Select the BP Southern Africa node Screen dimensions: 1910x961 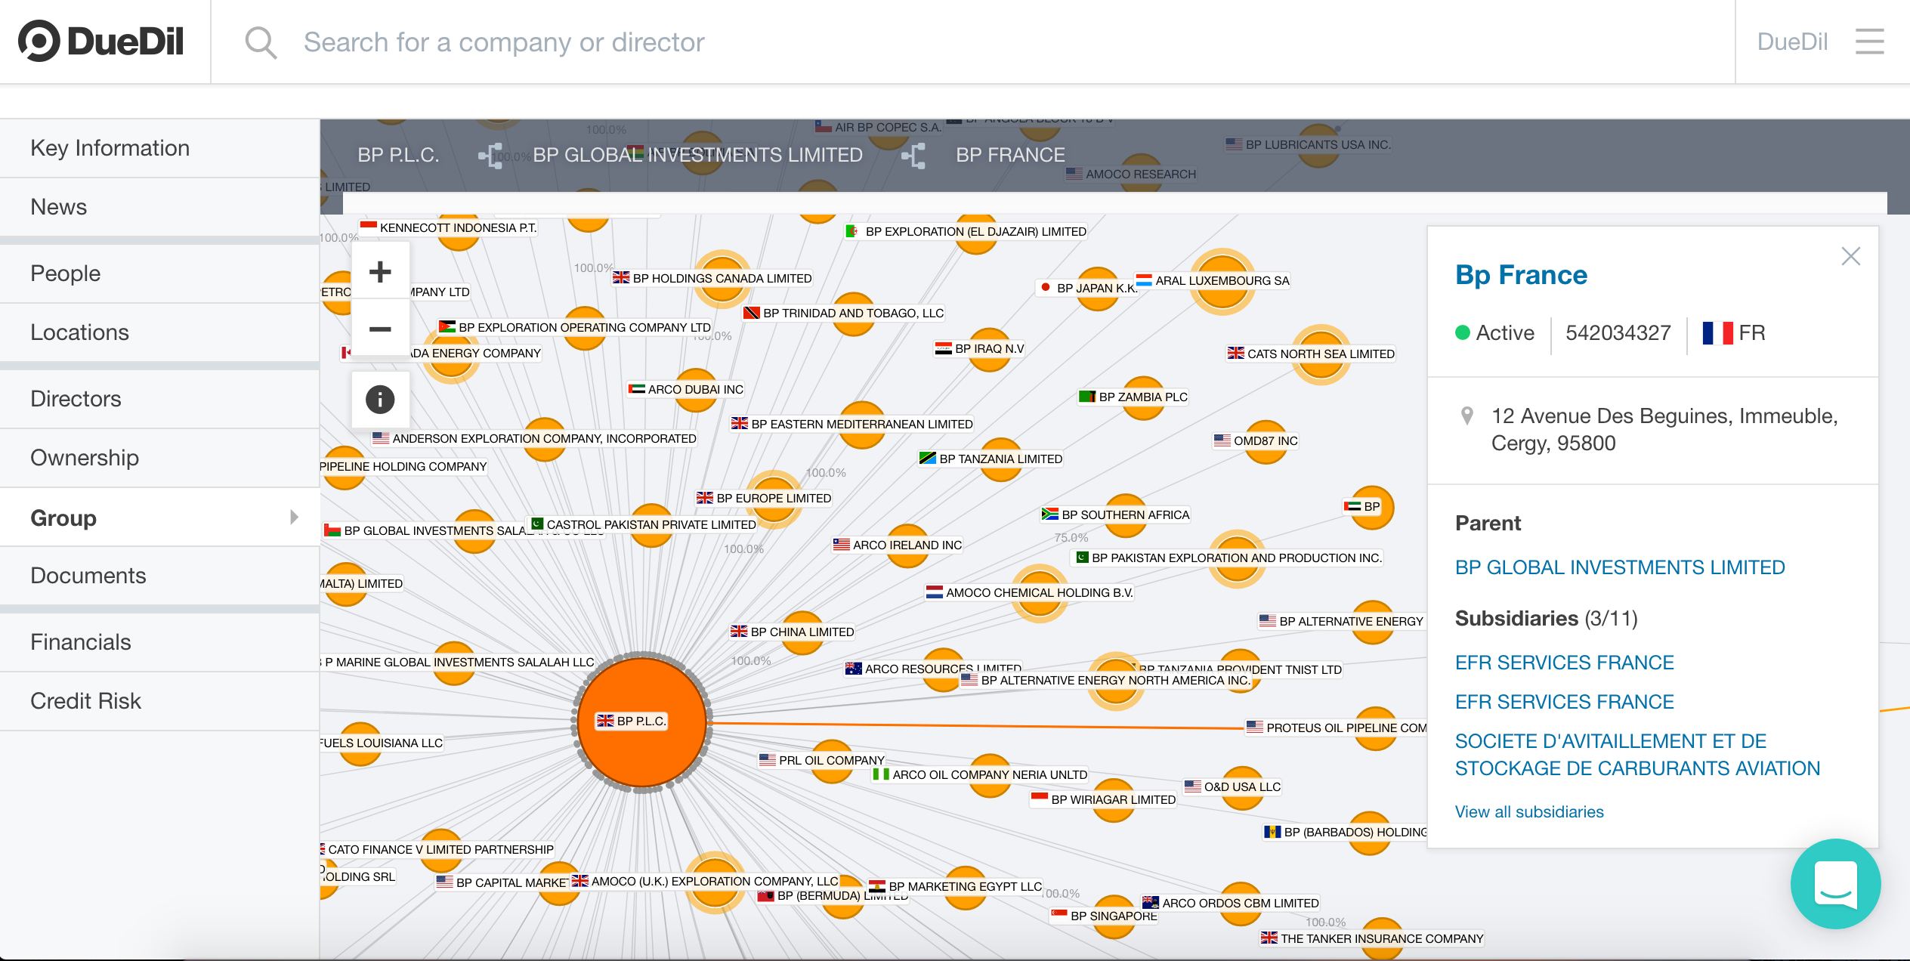pyautogui.click(x=1126, y=515)
